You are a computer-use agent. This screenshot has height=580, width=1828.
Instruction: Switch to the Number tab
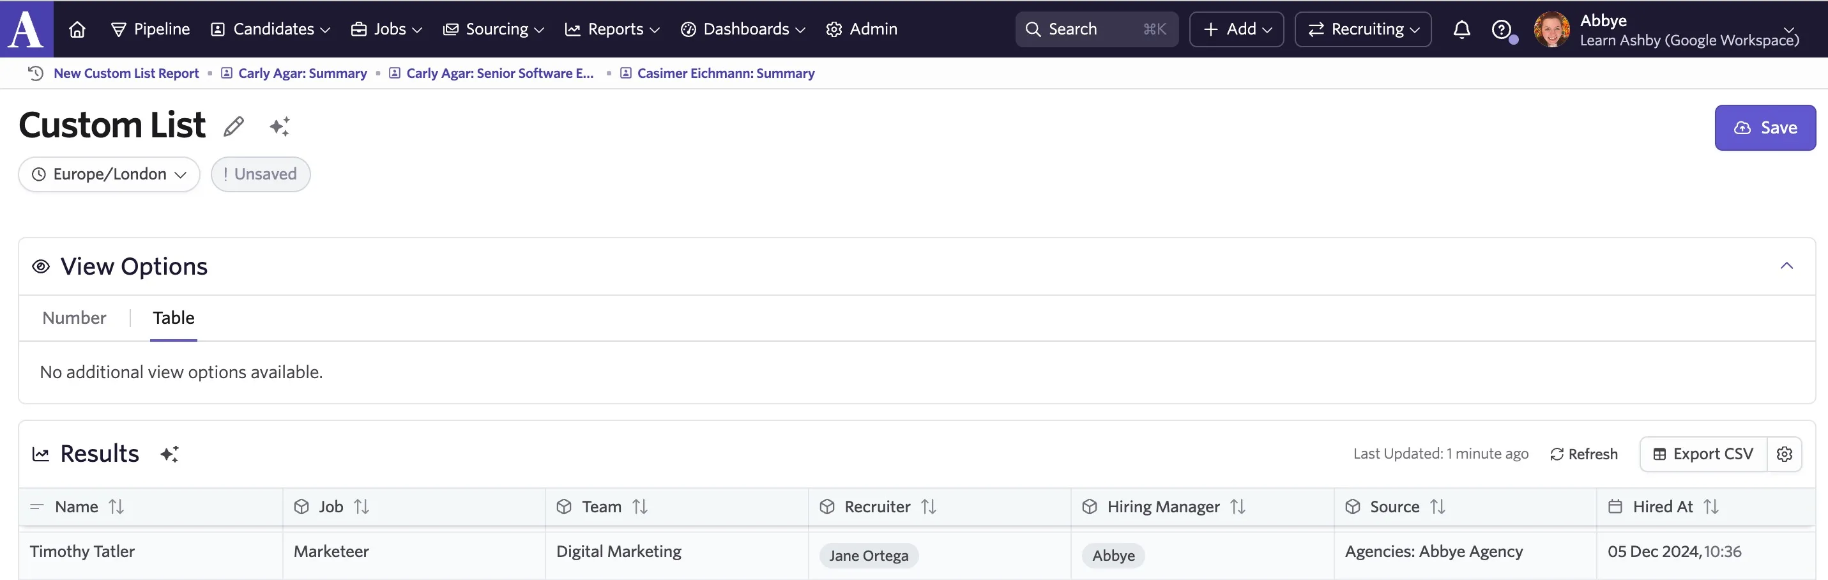tap(75, 317)
